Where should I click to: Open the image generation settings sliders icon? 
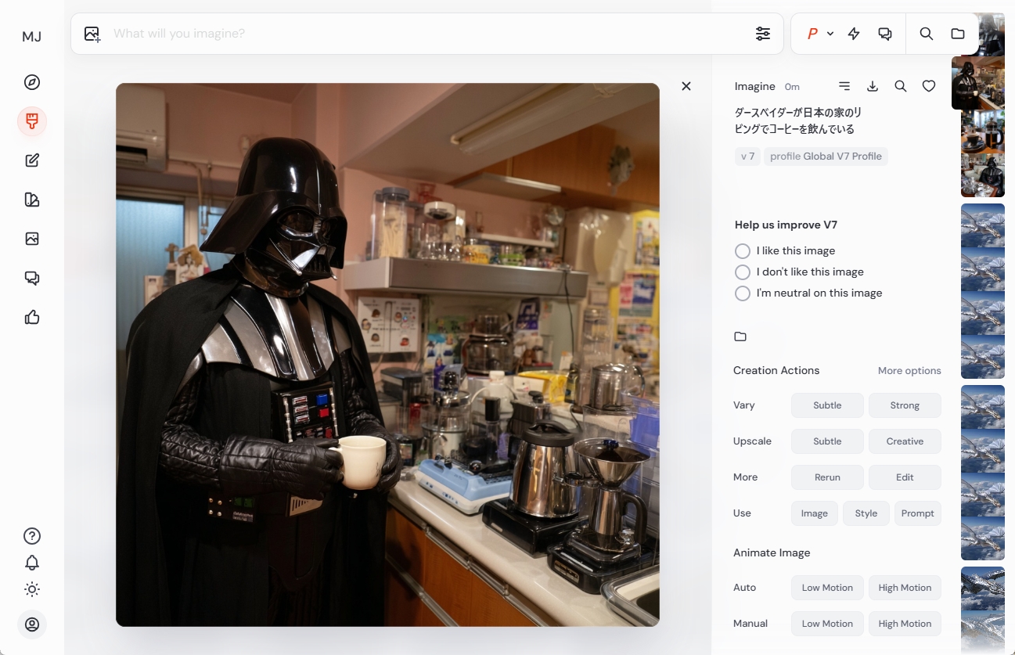(x=763, y=34)
